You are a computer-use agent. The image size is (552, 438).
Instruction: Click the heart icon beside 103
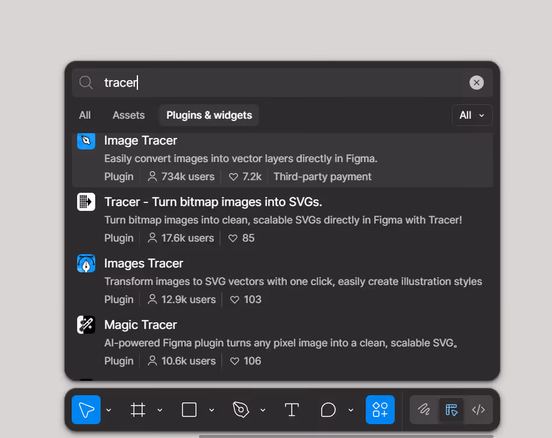point(234,299)
